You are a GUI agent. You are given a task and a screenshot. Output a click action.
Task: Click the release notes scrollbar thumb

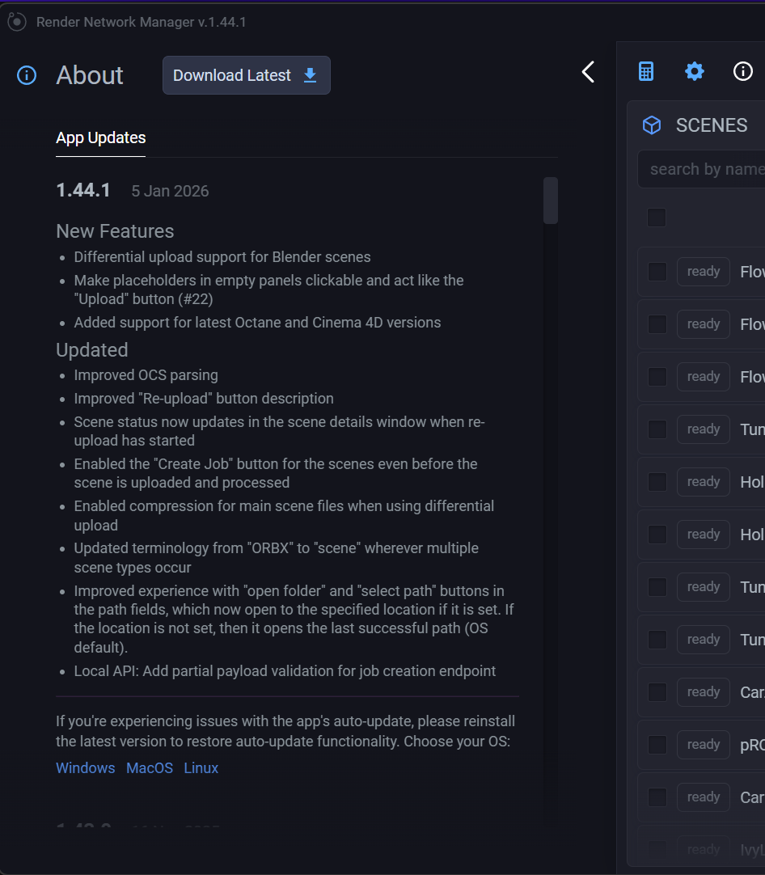point(551,201)
